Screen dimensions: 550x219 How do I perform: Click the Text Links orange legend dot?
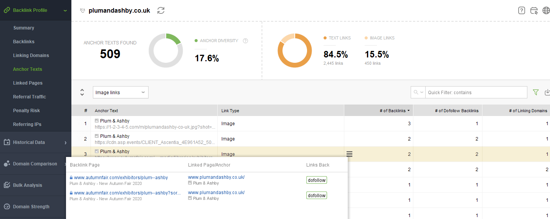point(325,38)
